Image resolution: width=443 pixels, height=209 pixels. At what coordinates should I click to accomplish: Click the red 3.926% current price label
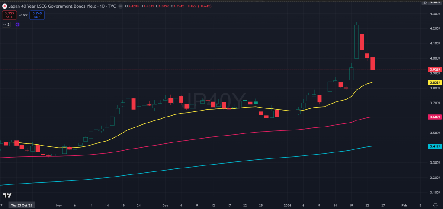click(x=434, y=70)
